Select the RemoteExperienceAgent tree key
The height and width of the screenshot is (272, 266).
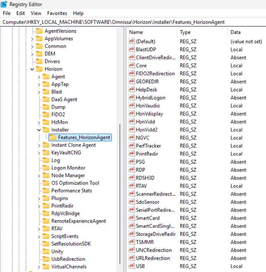(x=78, y=221)
